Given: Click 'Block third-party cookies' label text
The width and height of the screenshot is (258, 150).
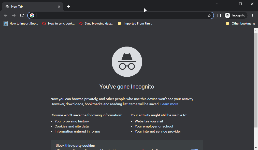Looking at the screenshot, I should click(x=75, y=146).
